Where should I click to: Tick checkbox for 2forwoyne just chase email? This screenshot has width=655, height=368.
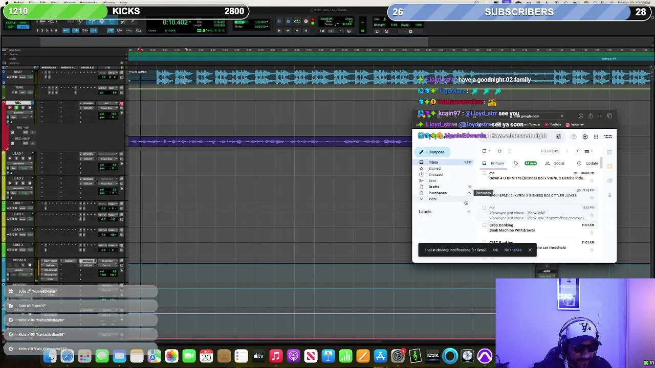(484, 208)
